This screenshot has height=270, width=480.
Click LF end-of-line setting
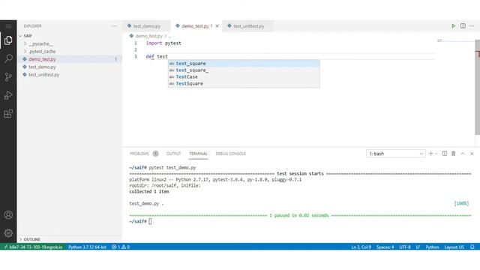(418, 247)
